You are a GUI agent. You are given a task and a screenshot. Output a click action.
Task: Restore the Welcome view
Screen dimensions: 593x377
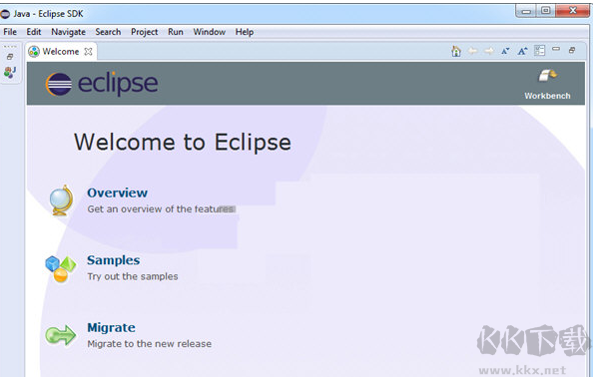coord(572,50)
